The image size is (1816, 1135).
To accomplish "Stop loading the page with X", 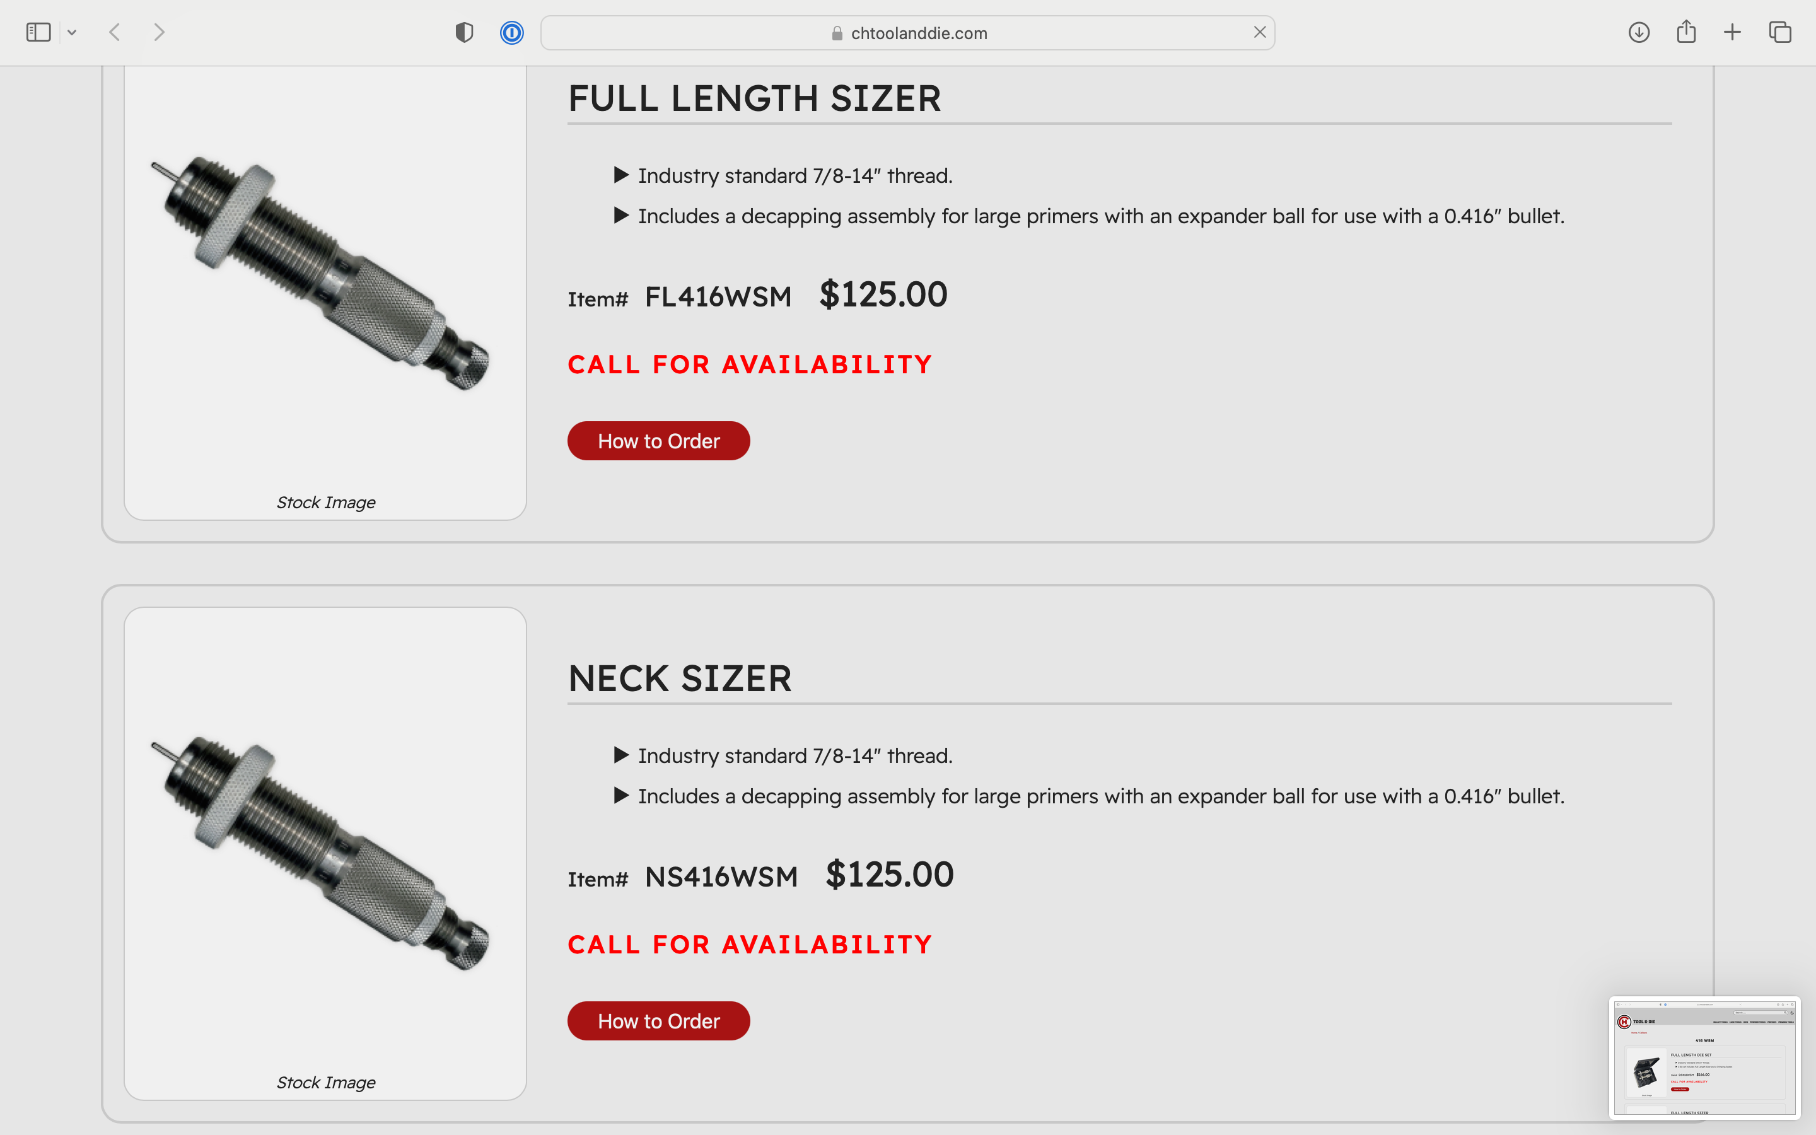I will pyautogui.click(x=1259, y=32).
